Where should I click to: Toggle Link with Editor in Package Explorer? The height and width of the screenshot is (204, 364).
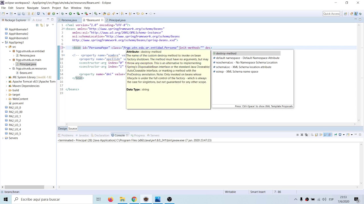(42, 25)
